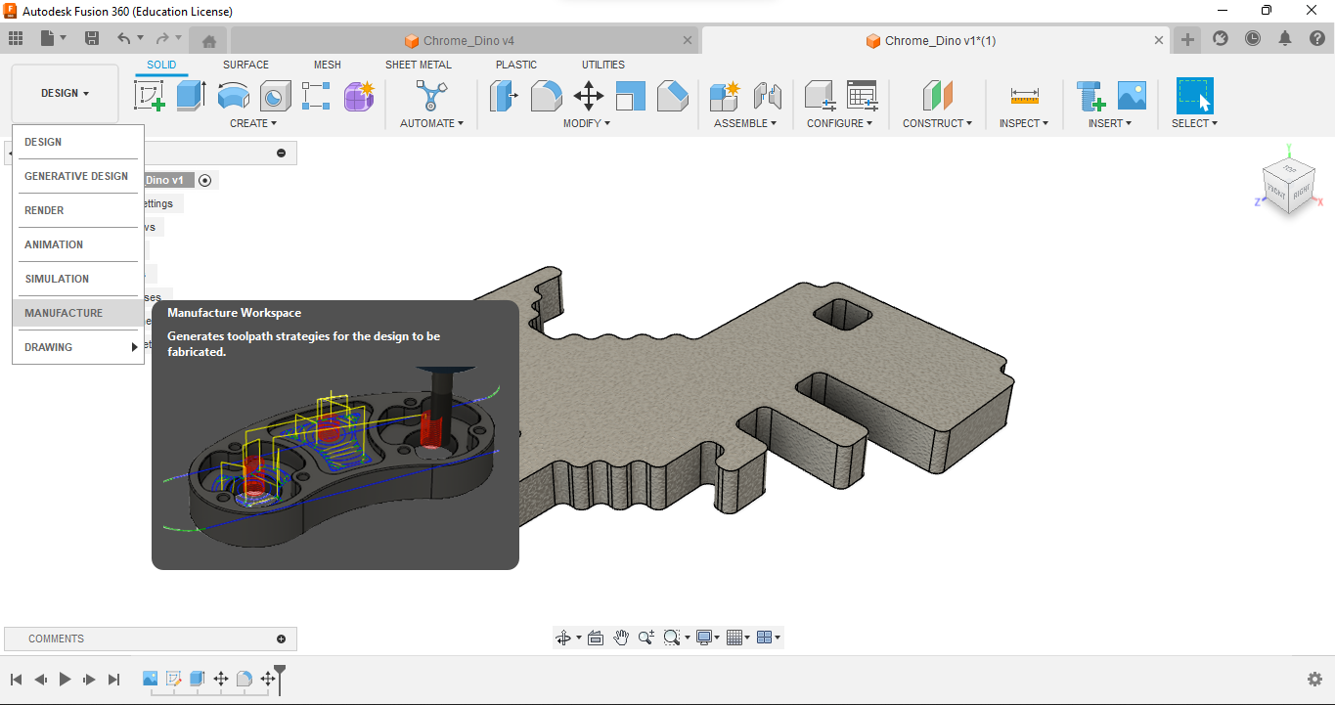
Task: Select the Midplane construct tool
Action: (937, 96)
